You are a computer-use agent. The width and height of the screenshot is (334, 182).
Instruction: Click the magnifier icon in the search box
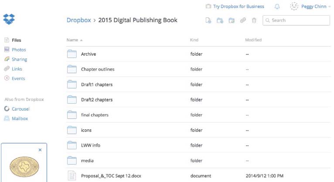tap(268, 20)
